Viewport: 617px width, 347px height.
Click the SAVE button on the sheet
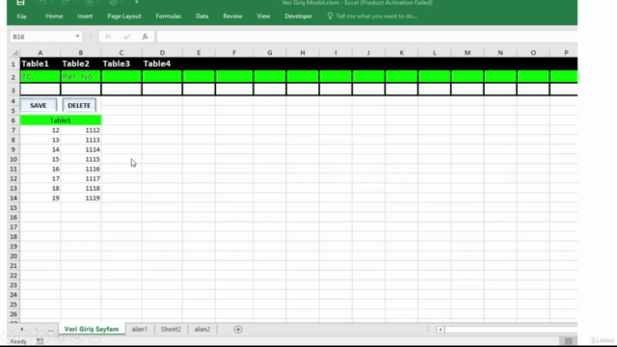[x=39, y=105]
